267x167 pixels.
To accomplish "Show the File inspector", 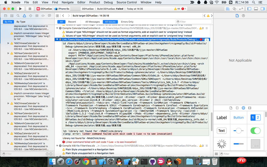I will coord(237,16).
